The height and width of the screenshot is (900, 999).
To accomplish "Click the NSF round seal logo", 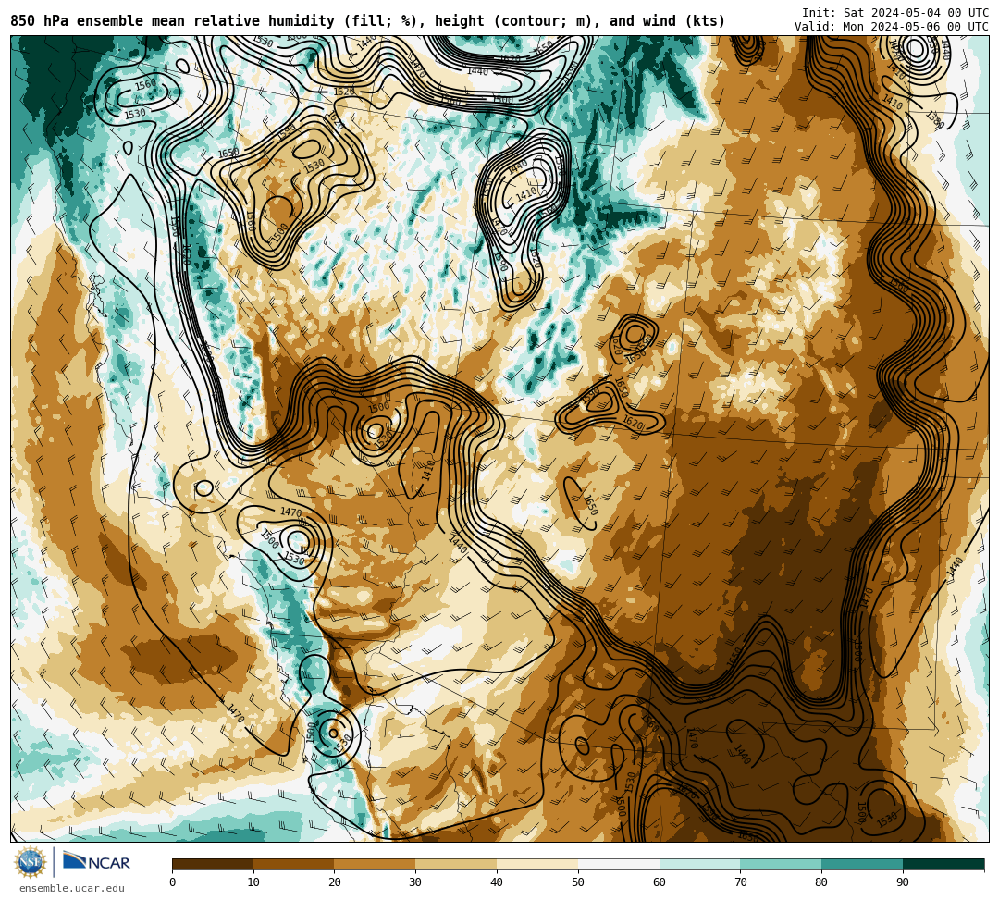I will [x=30, y=862].
